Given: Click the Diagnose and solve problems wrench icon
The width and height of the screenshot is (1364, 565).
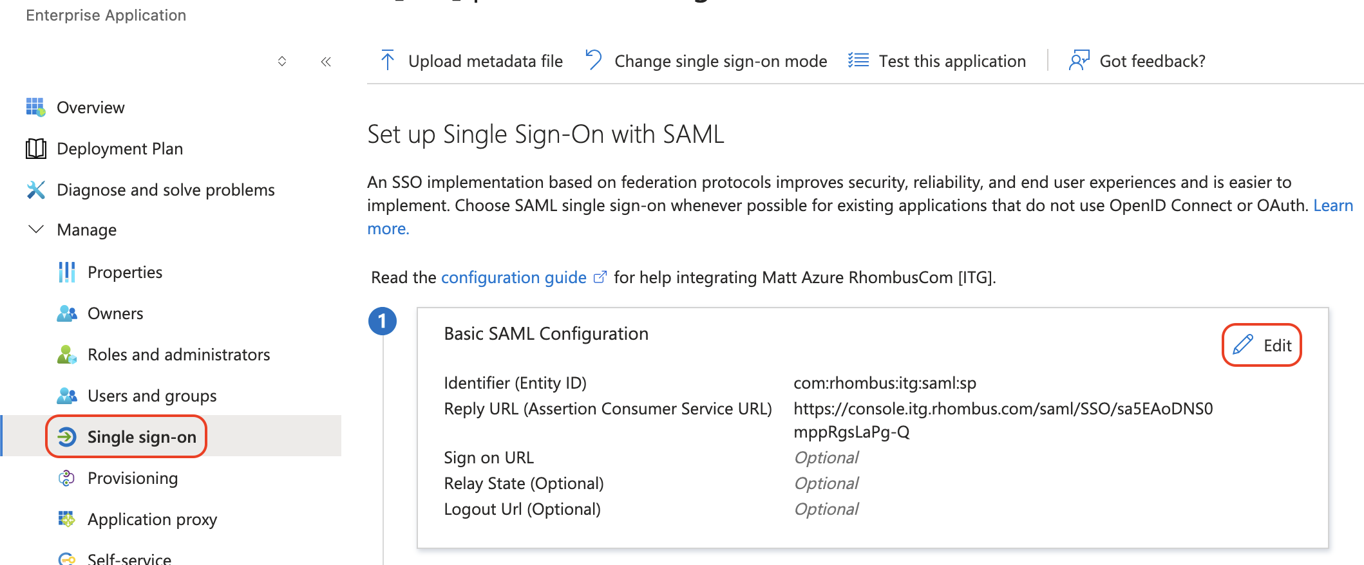Looking at the screenshot, I should pos(35,190).
